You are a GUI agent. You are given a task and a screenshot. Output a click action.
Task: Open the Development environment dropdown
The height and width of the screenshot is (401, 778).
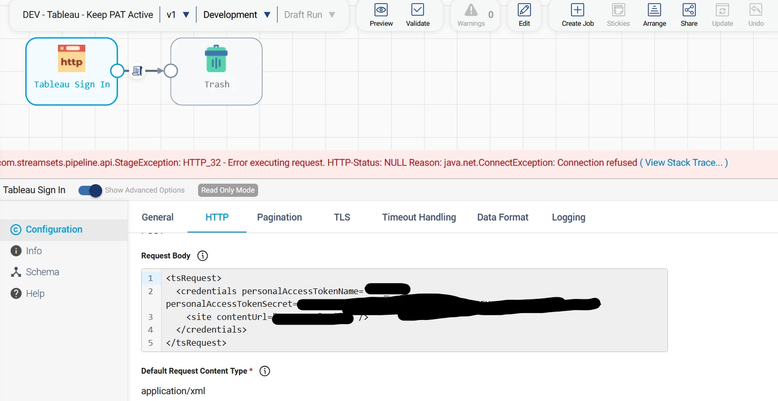click(237, 15)
